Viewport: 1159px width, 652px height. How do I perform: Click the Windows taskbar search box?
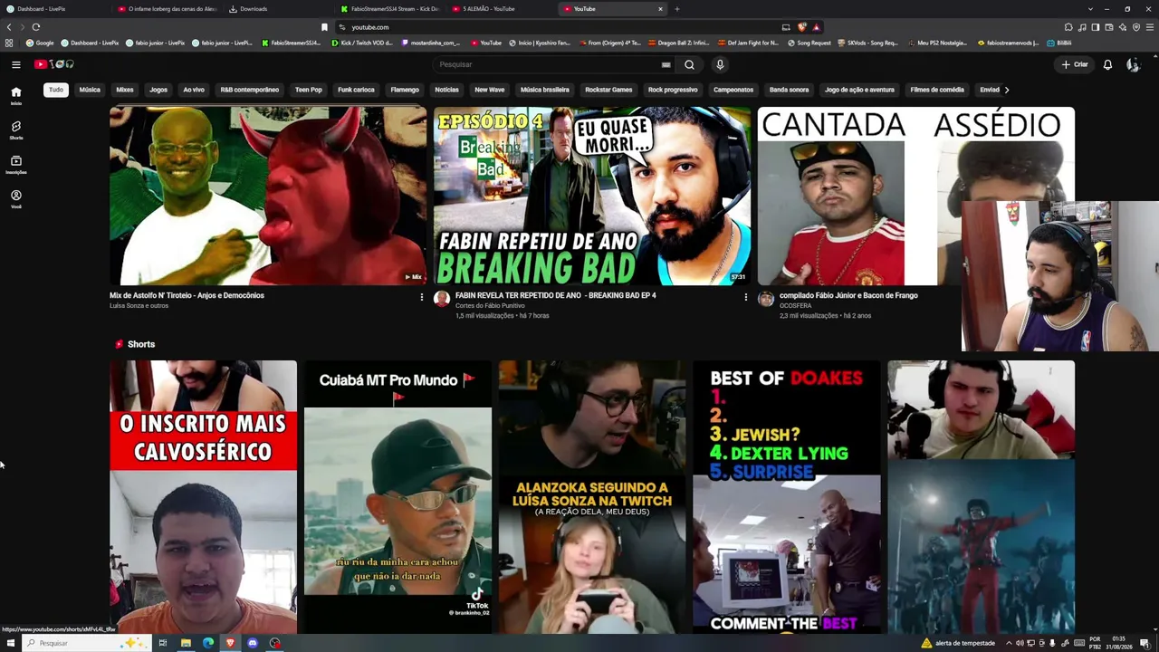point(86,643)
